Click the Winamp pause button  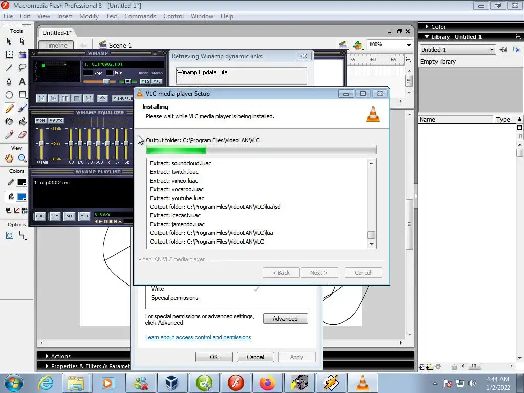[x=64, y=98]
